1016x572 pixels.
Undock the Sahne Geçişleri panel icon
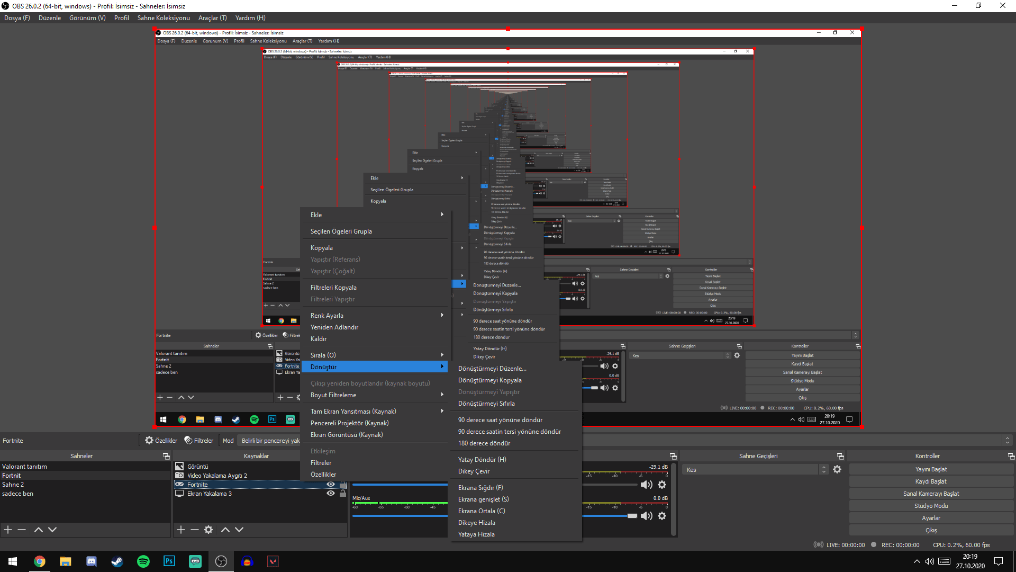click(840, 456)
